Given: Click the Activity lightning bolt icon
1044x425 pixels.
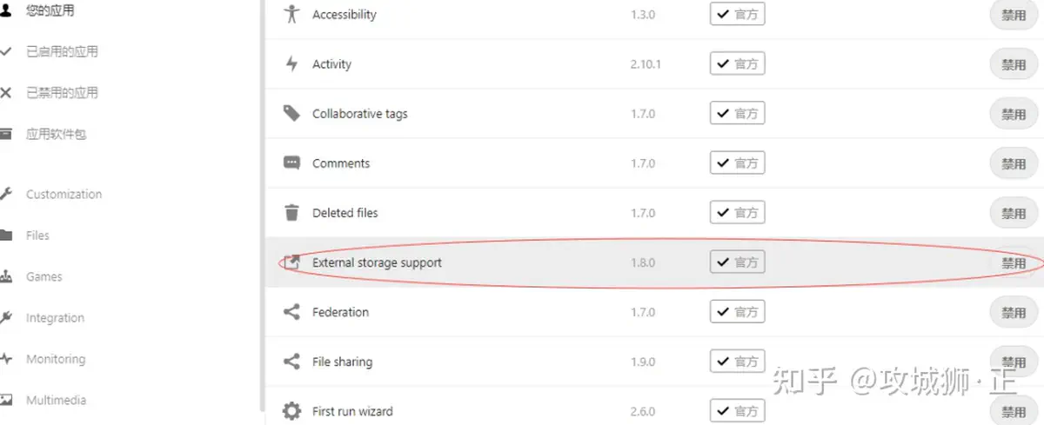Looking at the screenshot, I should [292, 64].
